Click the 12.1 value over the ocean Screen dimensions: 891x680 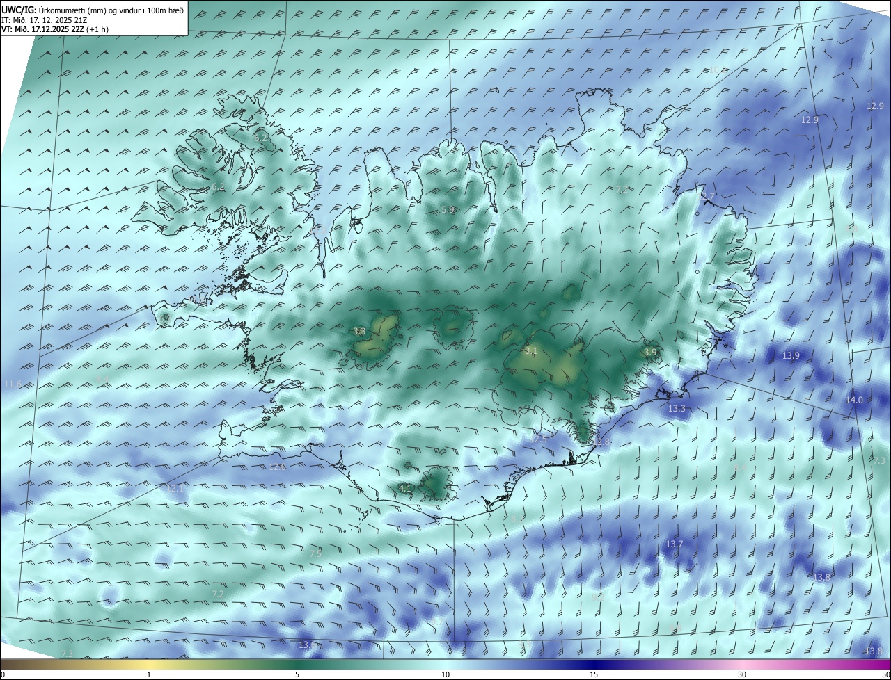(x=175, y=489)
